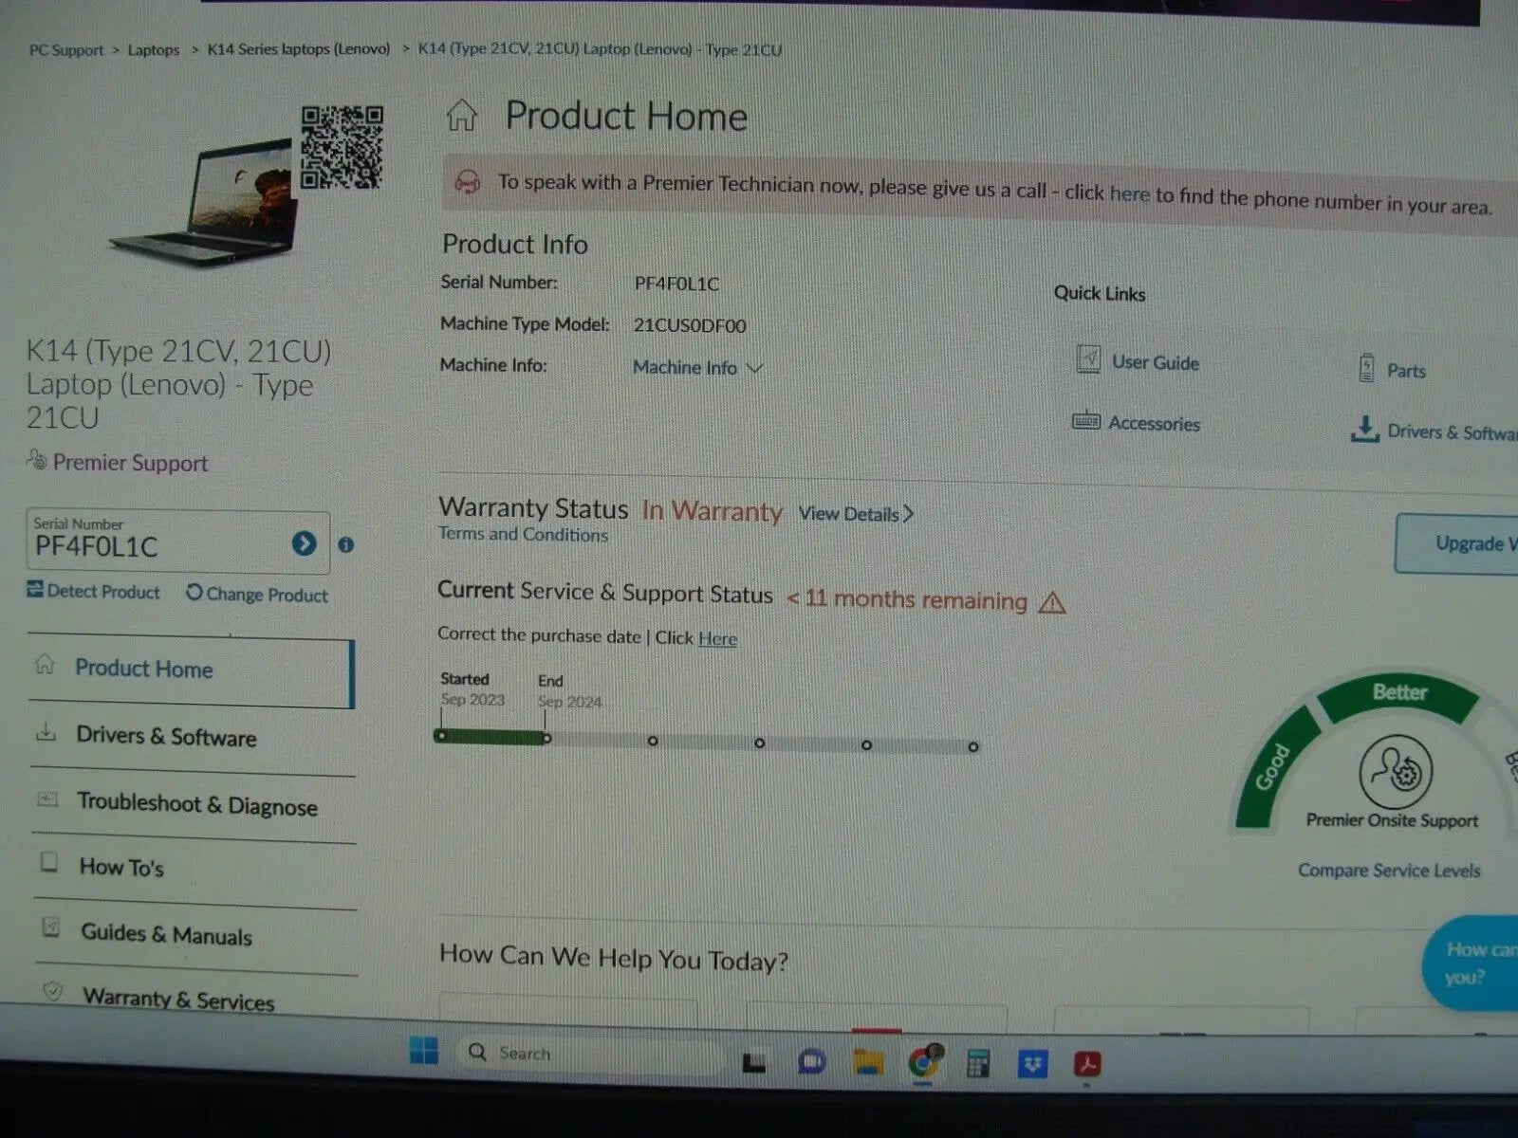Click the here link for Premier phone number
This screenshot has height=1138, width=1518.
point(1129,193)
